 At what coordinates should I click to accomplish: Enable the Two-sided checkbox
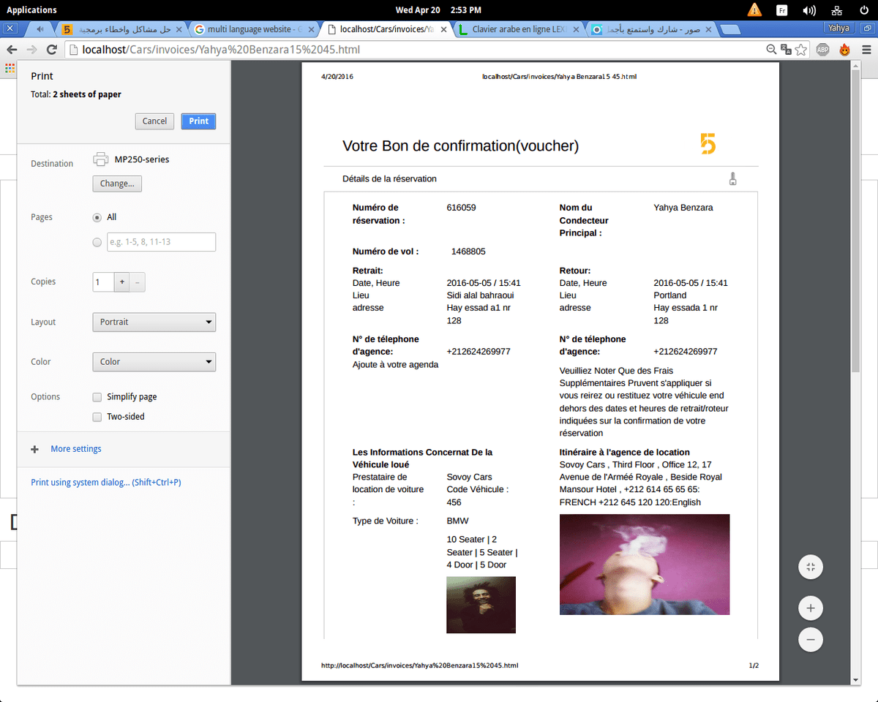tap(97, 416)
